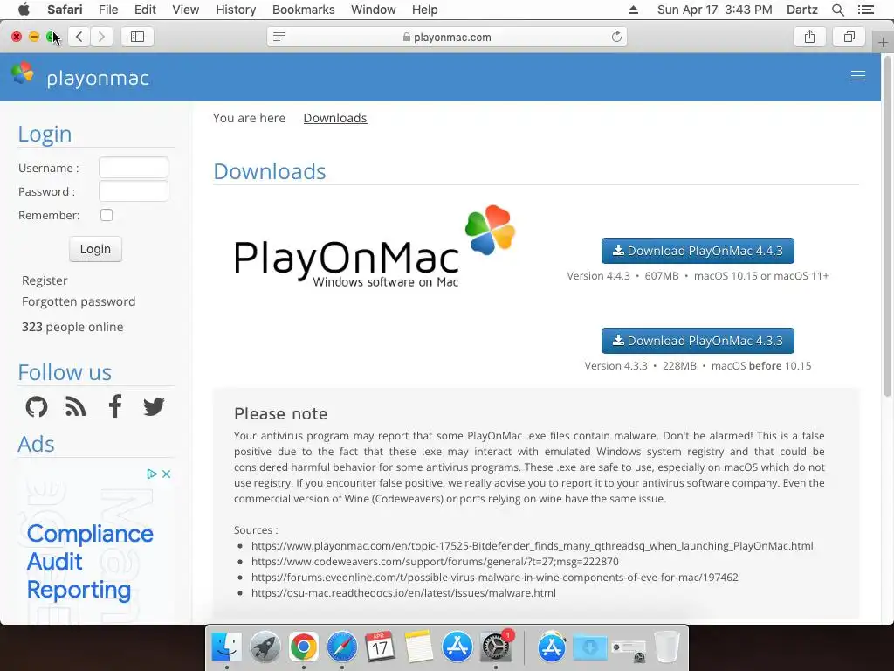The image size is (894, 671).
Task: Click the Login button
Action: point(95,249)
